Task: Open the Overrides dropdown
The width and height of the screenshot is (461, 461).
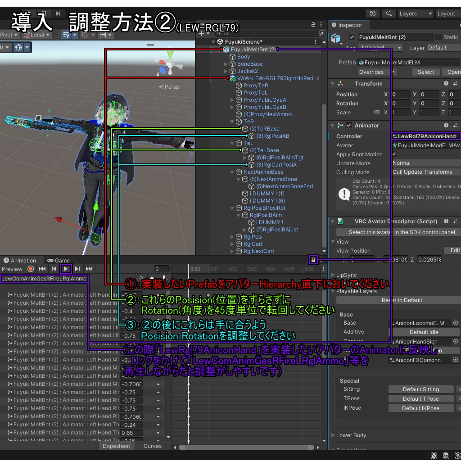Action: pyautogui.click(x=377, y=72)
